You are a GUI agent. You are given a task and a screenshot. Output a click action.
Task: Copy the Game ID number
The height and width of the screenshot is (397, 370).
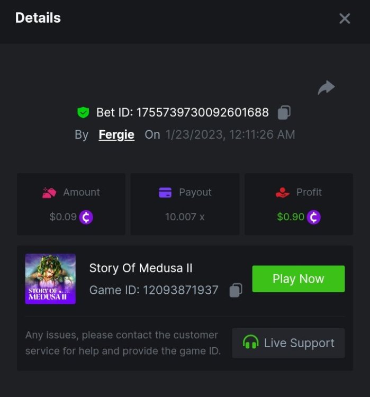click(x=236, y=290)
